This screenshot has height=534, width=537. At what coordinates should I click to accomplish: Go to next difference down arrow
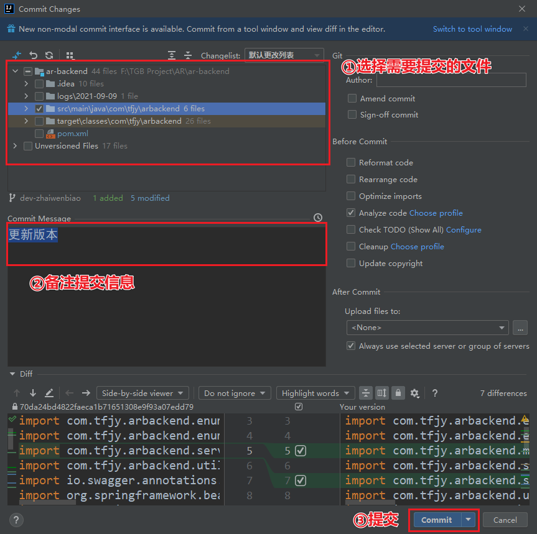(x=33, y=393)
